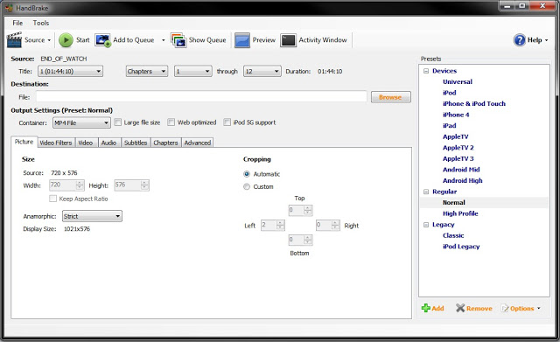Click the HandBrake title bar app icon
The image size is (560, 342).
click(9, 8)
